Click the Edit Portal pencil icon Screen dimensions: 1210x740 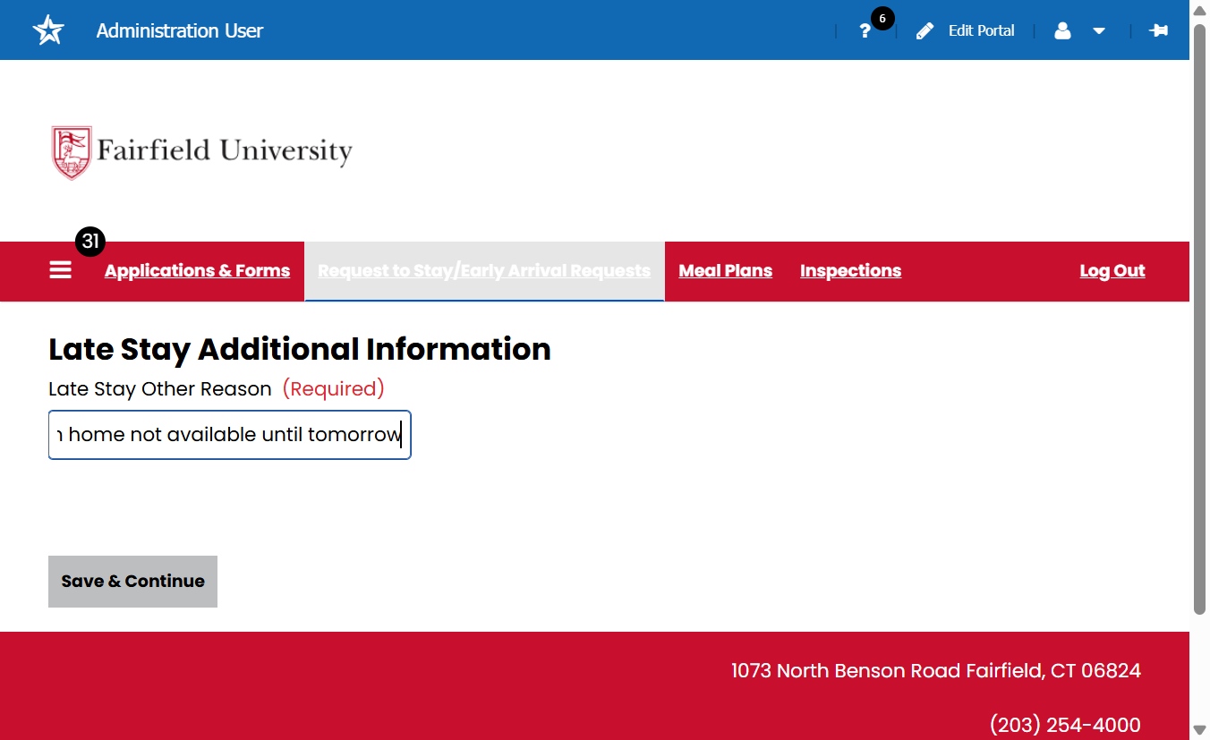coord(925,31)
